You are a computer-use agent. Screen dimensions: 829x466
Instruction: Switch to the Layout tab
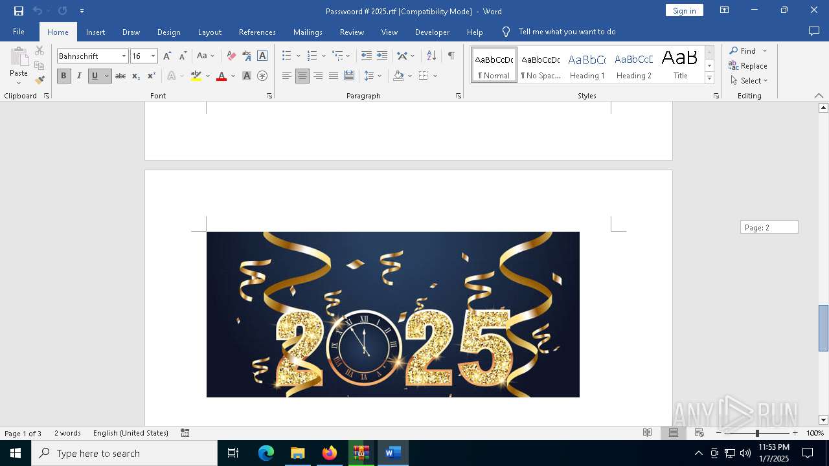209,32
